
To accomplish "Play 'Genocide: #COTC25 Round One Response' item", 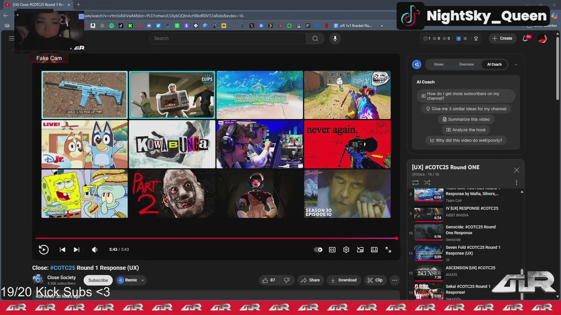I will (465, 233).
